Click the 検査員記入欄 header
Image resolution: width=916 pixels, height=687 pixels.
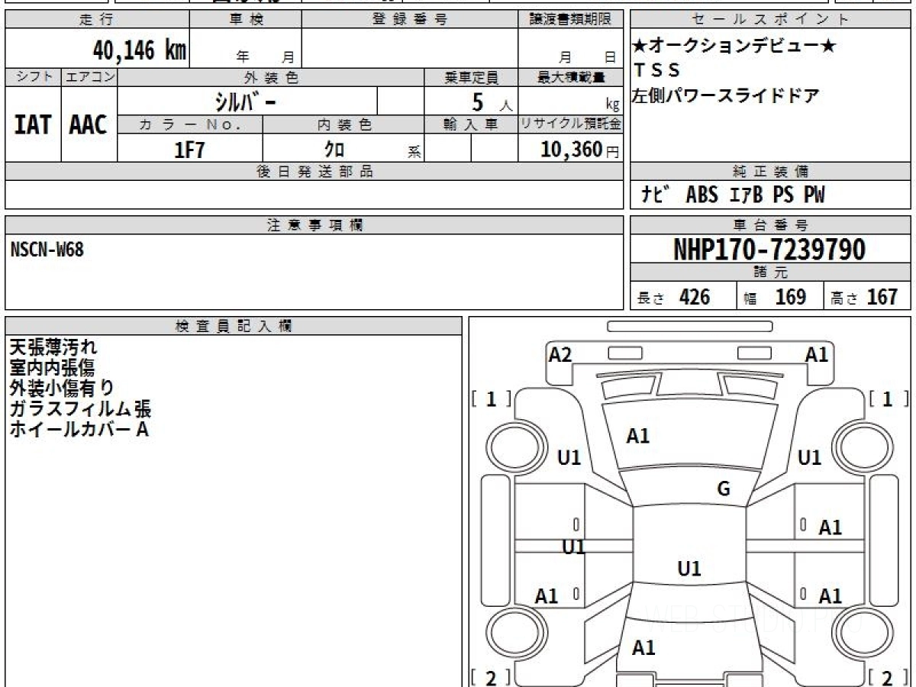[x=234, y=325]
